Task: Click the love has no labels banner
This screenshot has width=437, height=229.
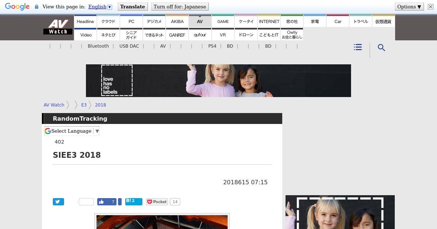Action: (x=219, y=81)
